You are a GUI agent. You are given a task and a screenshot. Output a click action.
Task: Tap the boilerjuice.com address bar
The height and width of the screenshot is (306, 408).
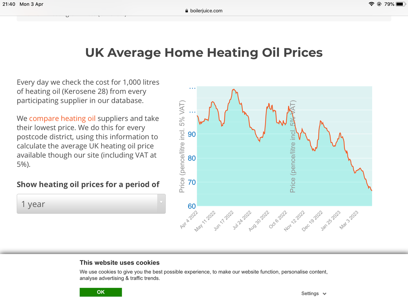(x=204, y=11)
